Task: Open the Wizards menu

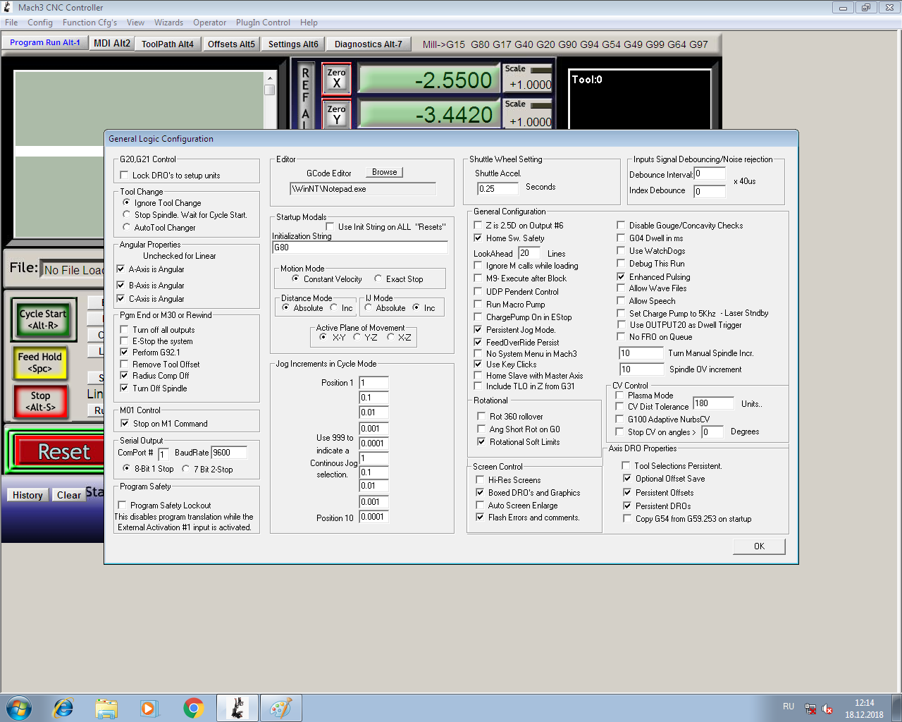Action: pyautogui.click(x=168, y=23)
